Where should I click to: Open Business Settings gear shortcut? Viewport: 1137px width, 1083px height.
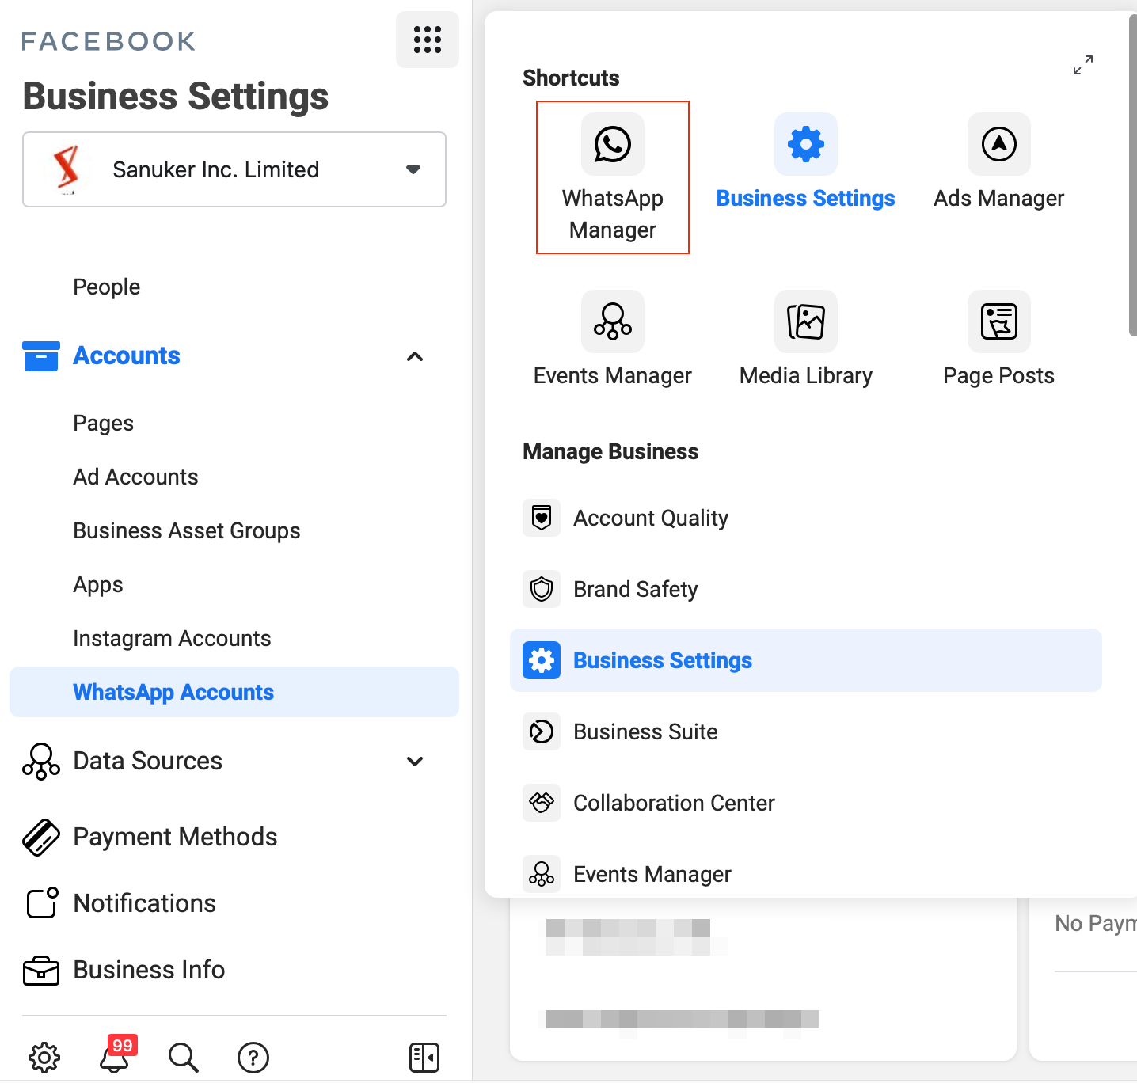[x=806, y=144]
